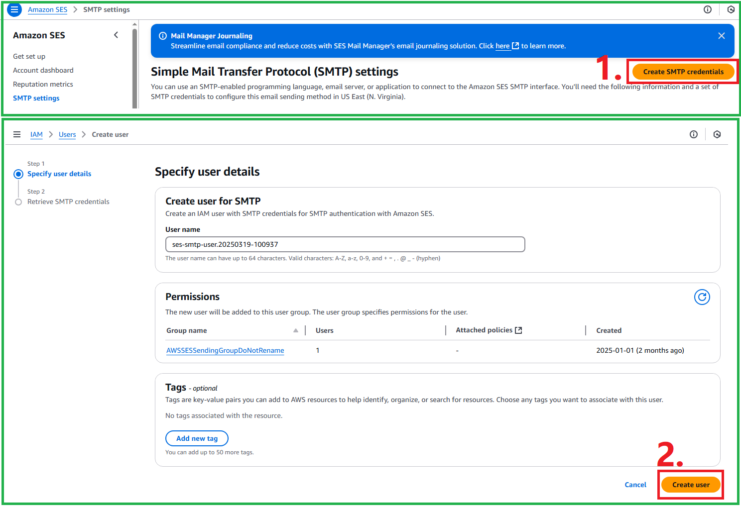Open the blue hamburger menu in Amazon SES

click(x=14, y=9)
